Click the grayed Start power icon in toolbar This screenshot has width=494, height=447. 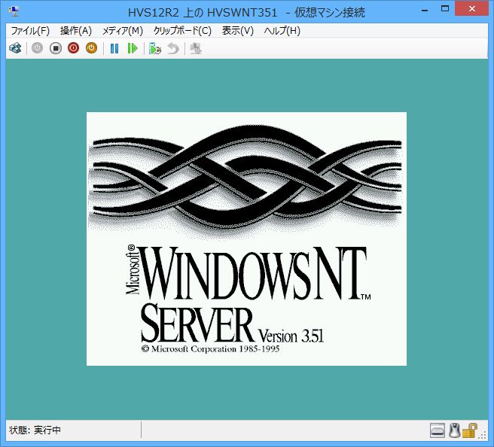coord(37,48)
